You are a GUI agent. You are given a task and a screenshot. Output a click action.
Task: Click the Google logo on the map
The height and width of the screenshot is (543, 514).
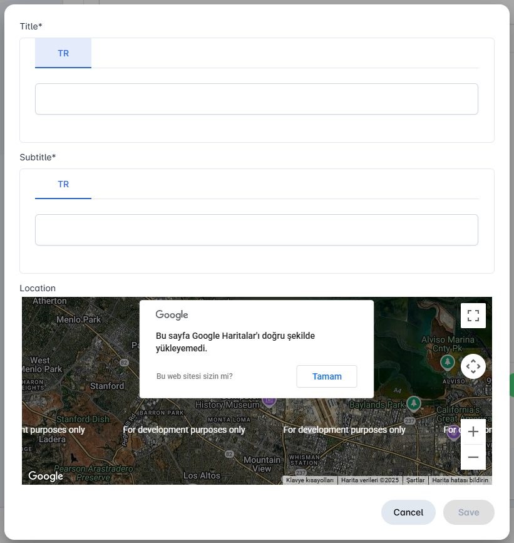pyautogui.click(x=46, y=476)
